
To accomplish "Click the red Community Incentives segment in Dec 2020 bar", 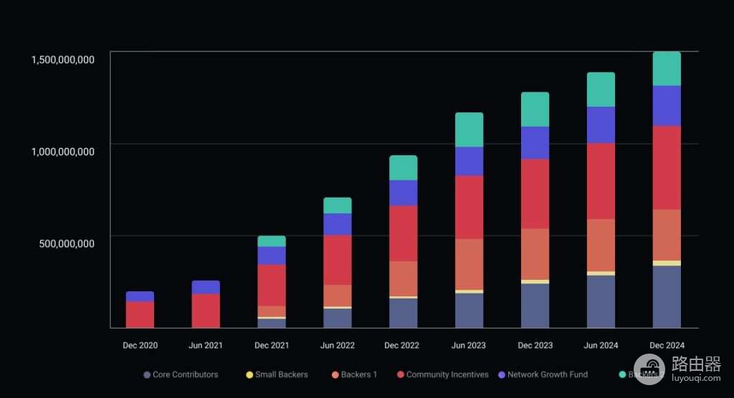I will 140,315.
